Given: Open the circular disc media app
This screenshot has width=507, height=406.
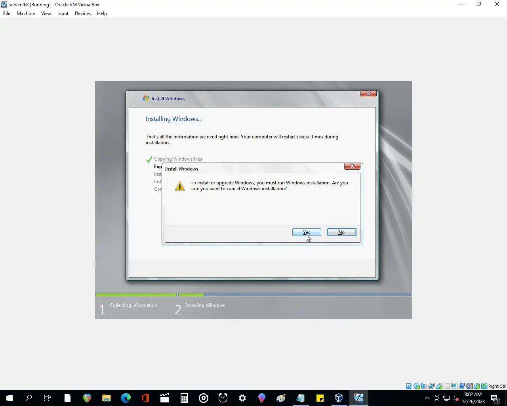Looking at the screenshot, I should click(204, 398).
